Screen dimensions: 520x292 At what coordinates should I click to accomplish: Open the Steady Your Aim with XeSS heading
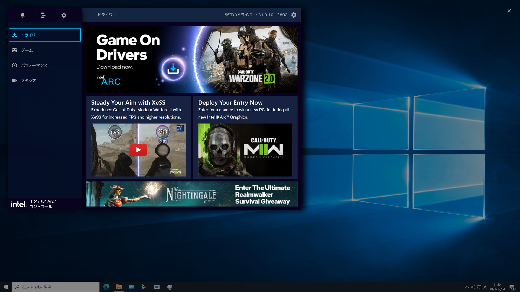(128, 102)
